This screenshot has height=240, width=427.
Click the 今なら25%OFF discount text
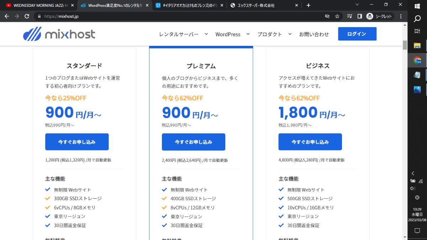click(x=66, y=98)
